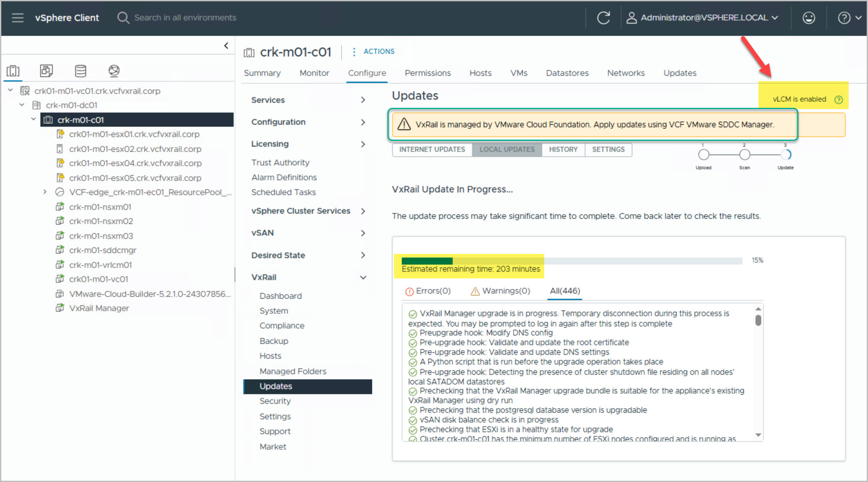Collapse the VxRail configuration section
868x482 pixels.
point(363,278)
